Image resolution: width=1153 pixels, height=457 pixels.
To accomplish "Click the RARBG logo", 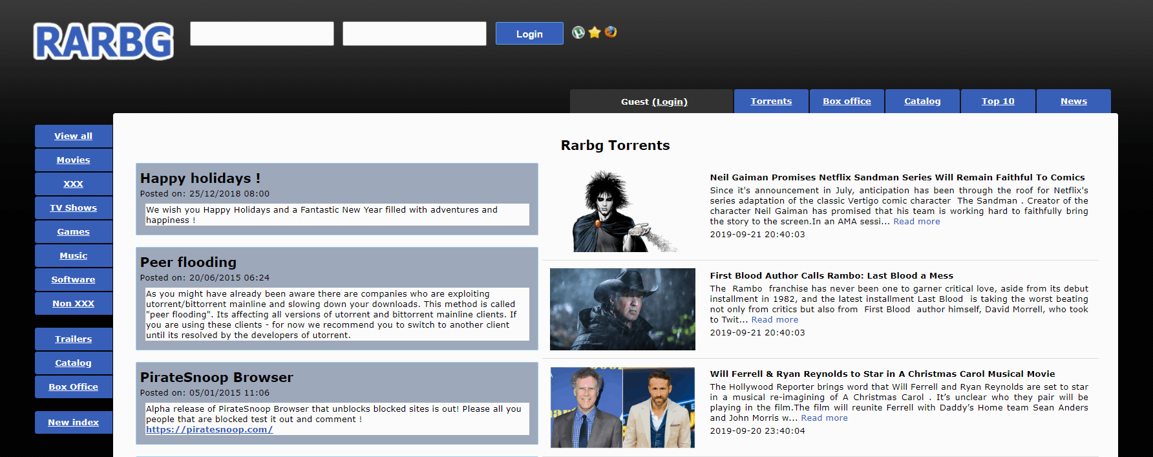I will coord(103,41).
